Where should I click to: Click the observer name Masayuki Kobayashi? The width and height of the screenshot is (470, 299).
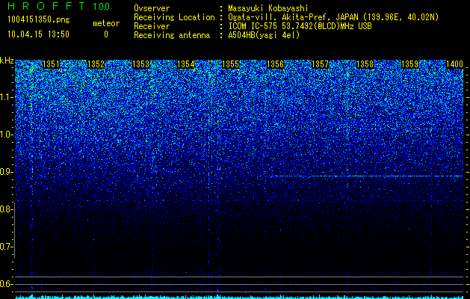(x=268, y=8)
